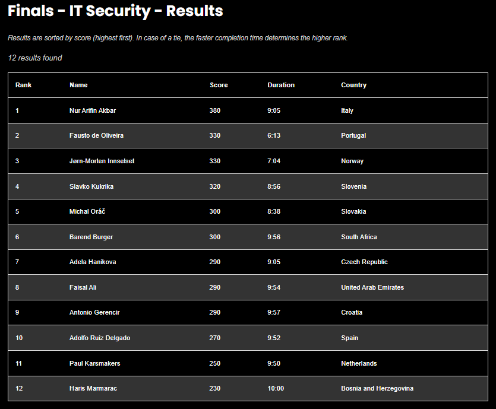Image resolution: width=496 pixels, height=409 pixels.
Task: Click on Adolfo Ruiz Delgado
Action: click(100, 338)
